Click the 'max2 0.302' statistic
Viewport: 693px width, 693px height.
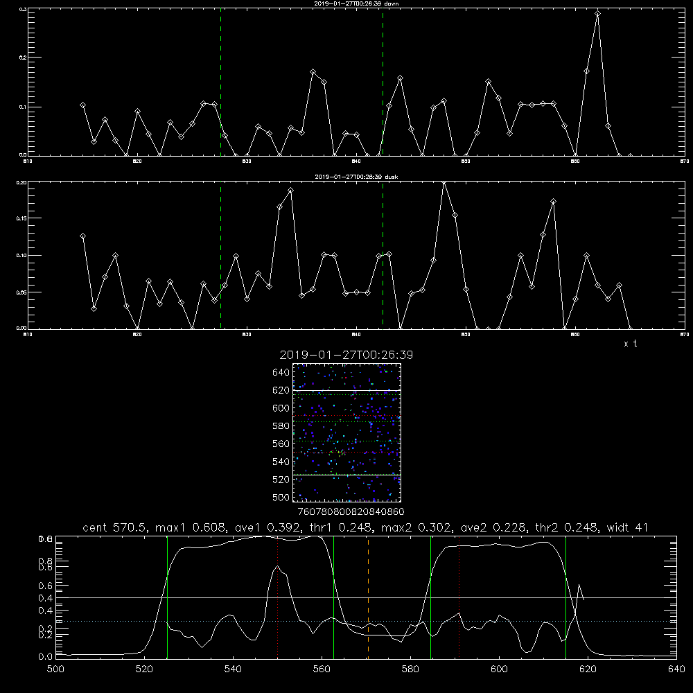(x=416, y=527)
